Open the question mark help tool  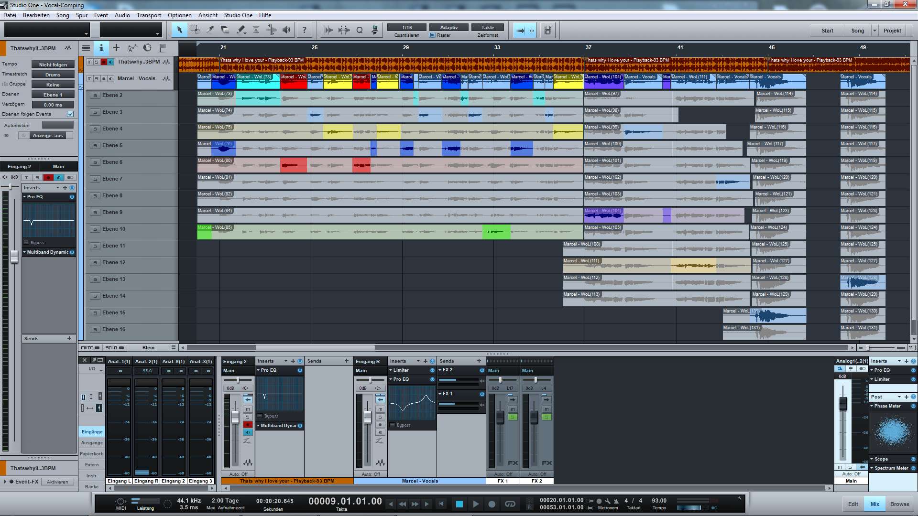[304, 30]
